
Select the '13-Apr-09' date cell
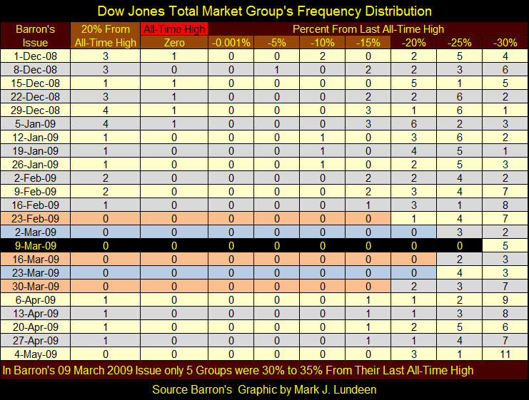click(36, 314)
